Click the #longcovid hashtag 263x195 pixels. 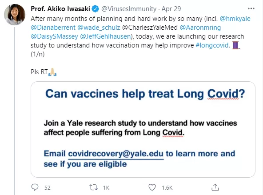[212, 45]
